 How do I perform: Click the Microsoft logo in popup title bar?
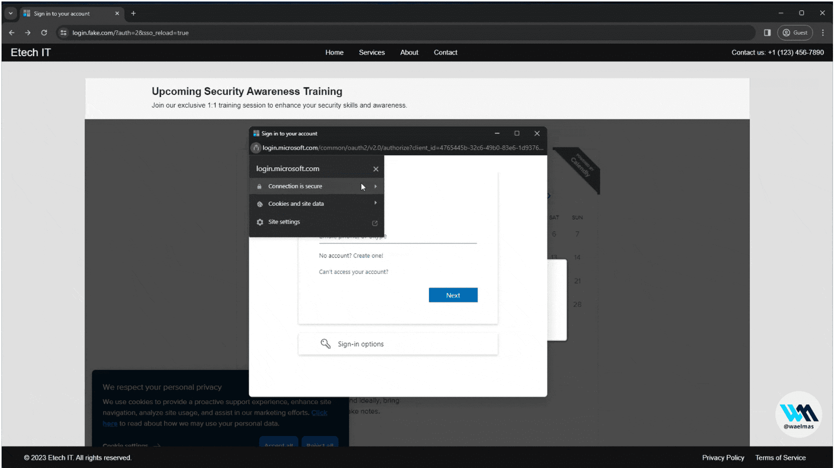pos(256,133)
